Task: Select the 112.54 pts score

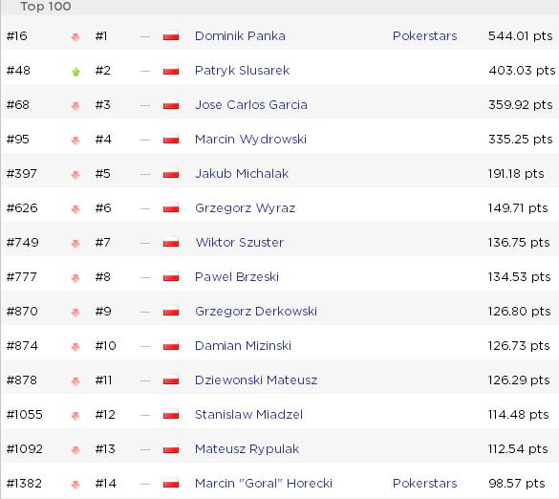Action: tap(518, 449)
